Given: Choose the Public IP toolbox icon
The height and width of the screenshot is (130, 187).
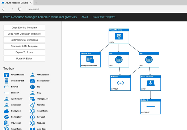Looking at the screenshot, I should click(x=6, y=93).
